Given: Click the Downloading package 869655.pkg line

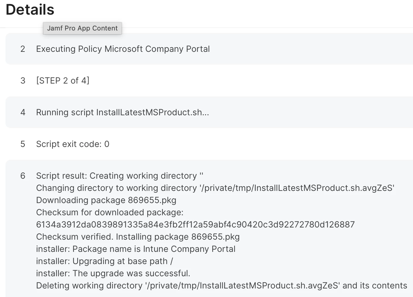Looking at the screenshot, I should click(106, 200).
